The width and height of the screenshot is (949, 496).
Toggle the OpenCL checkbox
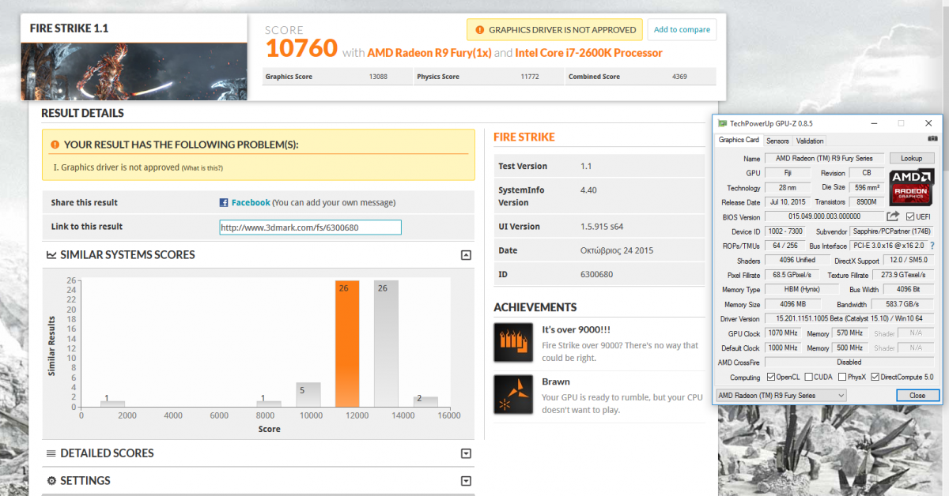[771, 378]
